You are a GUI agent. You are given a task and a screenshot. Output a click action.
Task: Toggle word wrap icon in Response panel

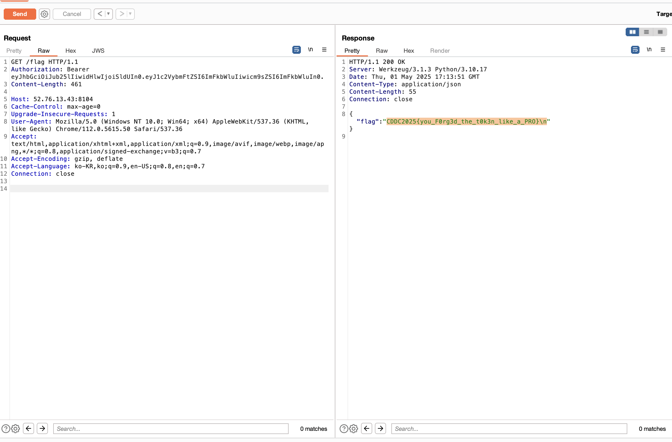point(635,50)
